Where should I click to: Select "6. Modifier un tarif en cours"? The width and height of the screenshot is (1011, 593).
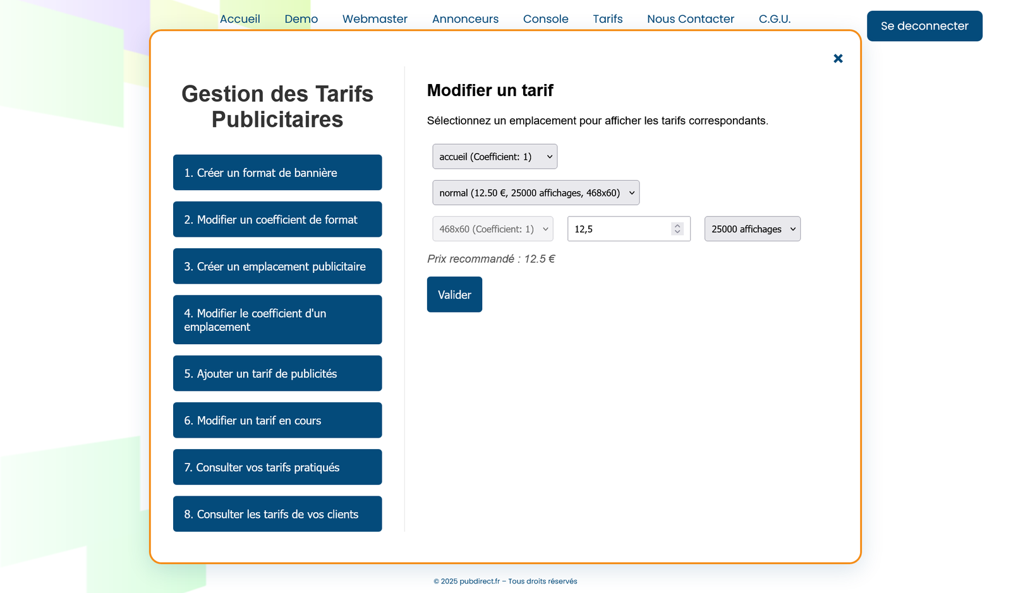pos(277,420)
